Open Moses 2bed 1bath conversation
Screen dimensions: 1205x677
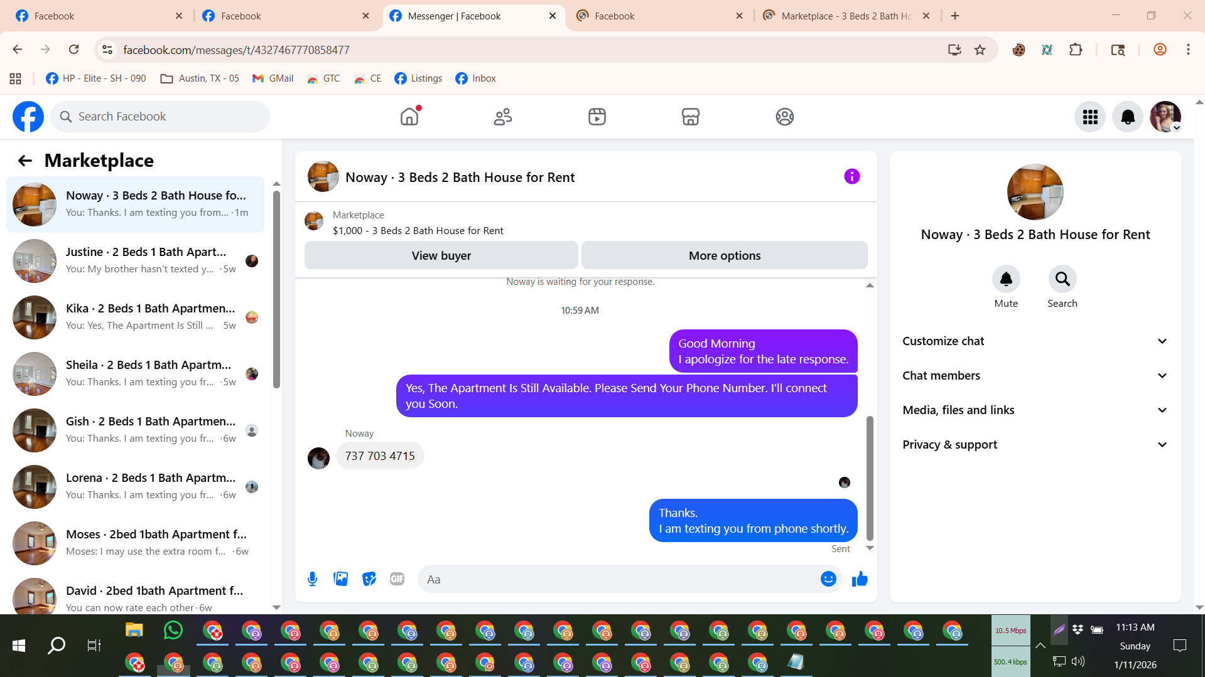(135, 543)
